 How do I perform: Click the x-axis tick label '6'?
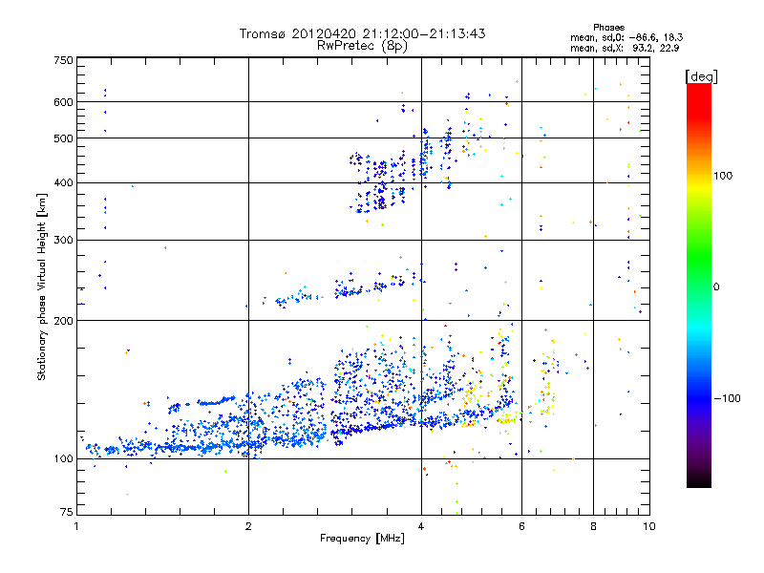point(521,526)
